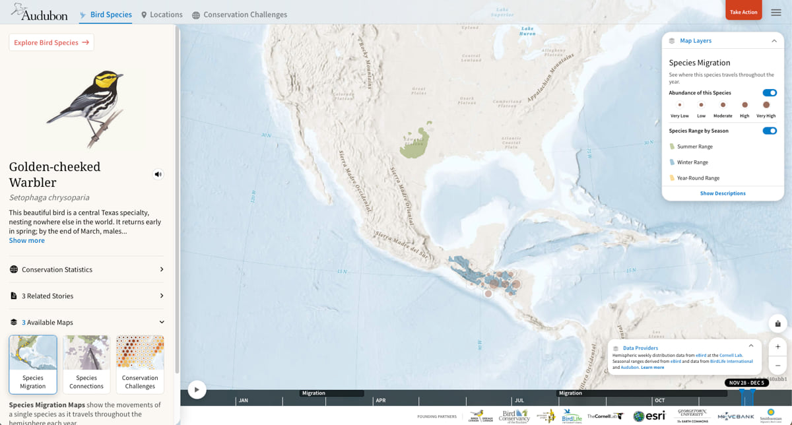Screen dimensions: 792x425
Task: Play the golden-cheeked warbler audio call
Action: click(158, 174)
